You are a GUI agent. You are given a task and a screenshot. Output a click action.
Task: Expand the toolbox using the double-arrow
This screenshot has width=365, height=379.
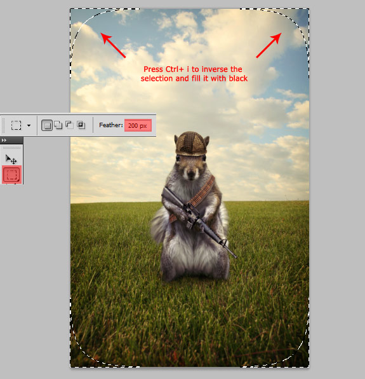point(4,140)
